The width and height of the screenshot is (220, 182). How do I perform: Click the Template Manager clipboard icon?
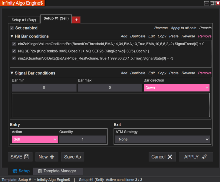pos(40,171)
